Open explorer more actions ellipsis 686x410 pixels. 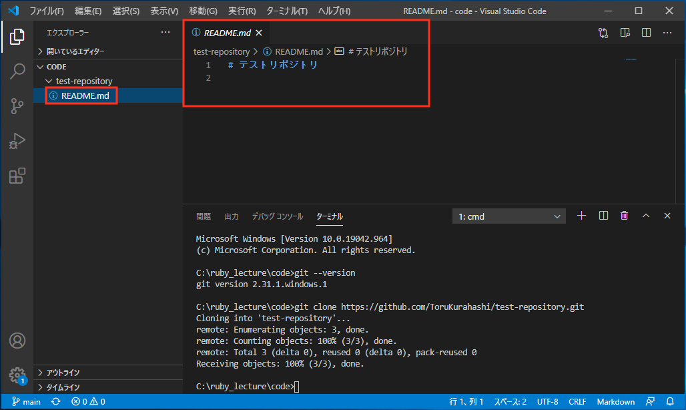tap(165, 32)
